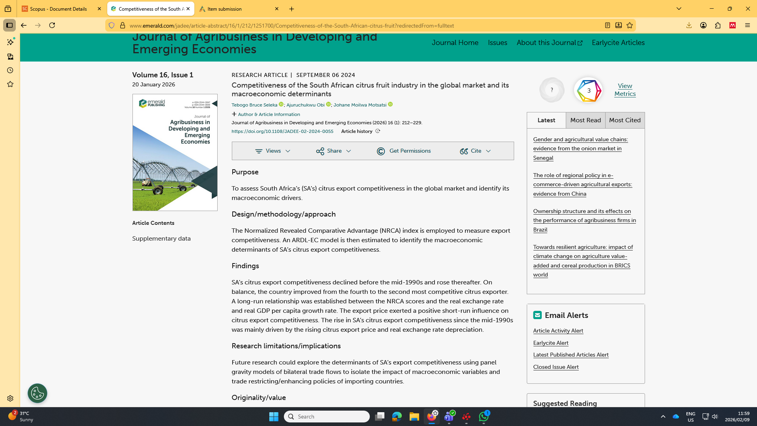Image resolution: width=757 pixels, height=426 pixels.
Task: Click the journal cover thumbnail
Action: pyautogui.click(x=175, y=152)
